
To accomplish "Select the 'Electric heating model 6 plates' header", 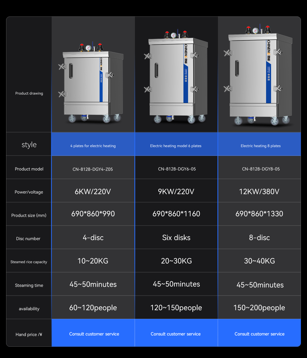I will [176, 146].
